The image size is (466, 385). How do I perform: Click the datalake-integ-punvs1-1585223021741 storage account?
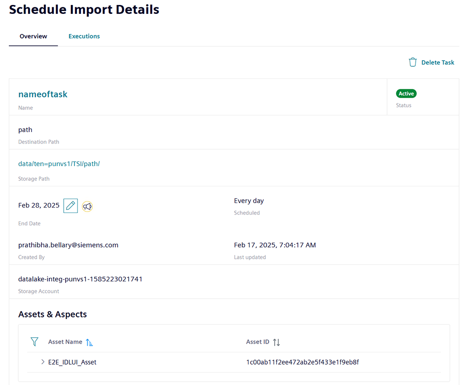(80, 279)
